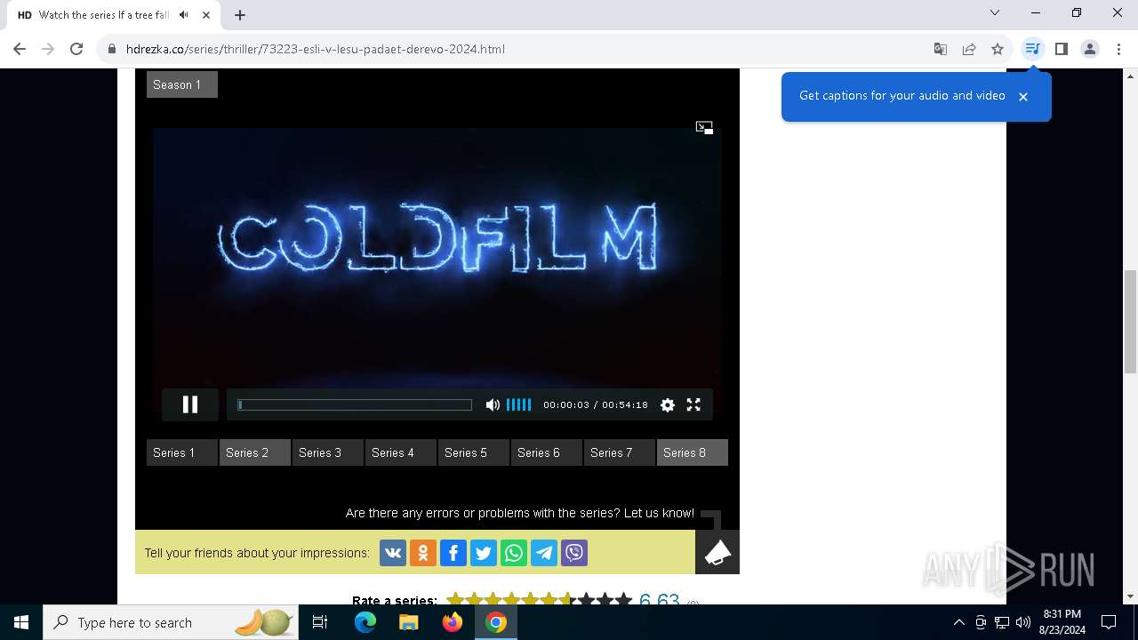Go back to previous page
1138x640 pixels.
[x=20, y=49]
